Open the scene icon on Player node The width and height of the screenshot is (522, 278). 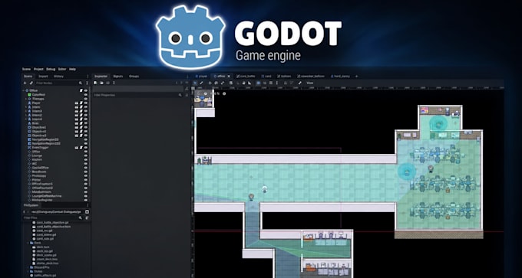77,103
